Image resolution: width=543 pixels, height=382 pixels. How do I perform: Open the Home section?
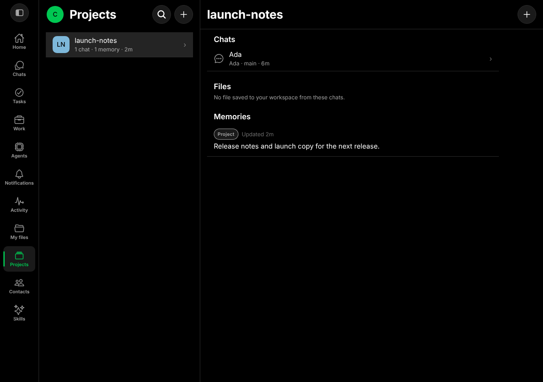click(19, 42)
